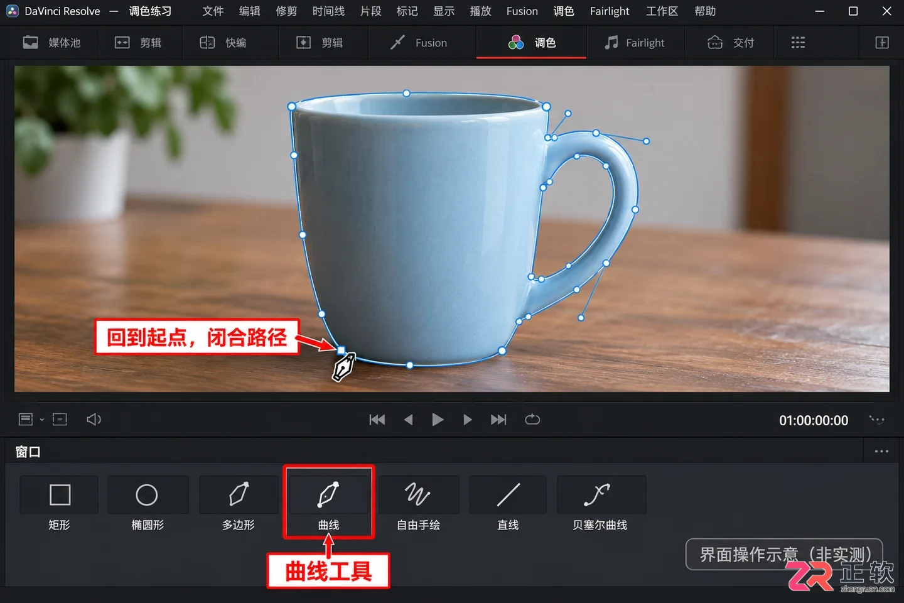Mute the viewer audio speaker icon
Viewport: 904px width, 603px height.
(94, 420)
